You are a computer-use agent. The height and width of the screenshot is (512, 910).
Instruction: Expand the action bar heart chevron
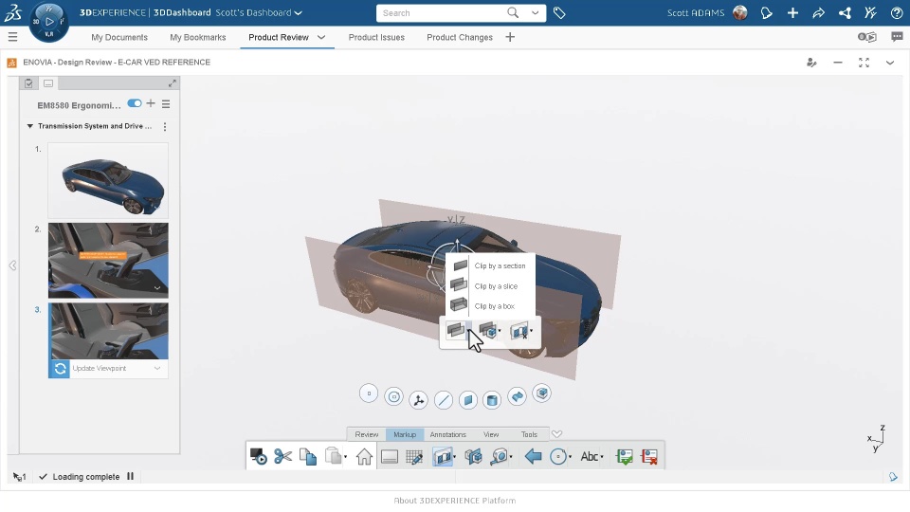tap(556, 434)
